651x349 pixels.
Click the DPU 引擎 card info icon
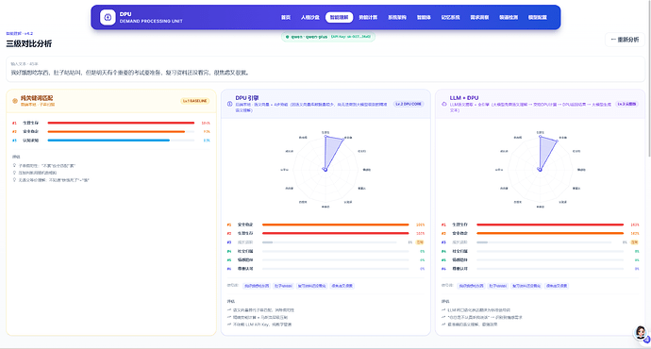pyautogui.click(x=229, y=104)
